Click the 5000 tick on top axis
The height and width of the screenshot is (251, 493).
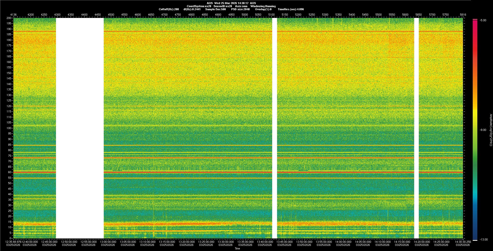245,15
